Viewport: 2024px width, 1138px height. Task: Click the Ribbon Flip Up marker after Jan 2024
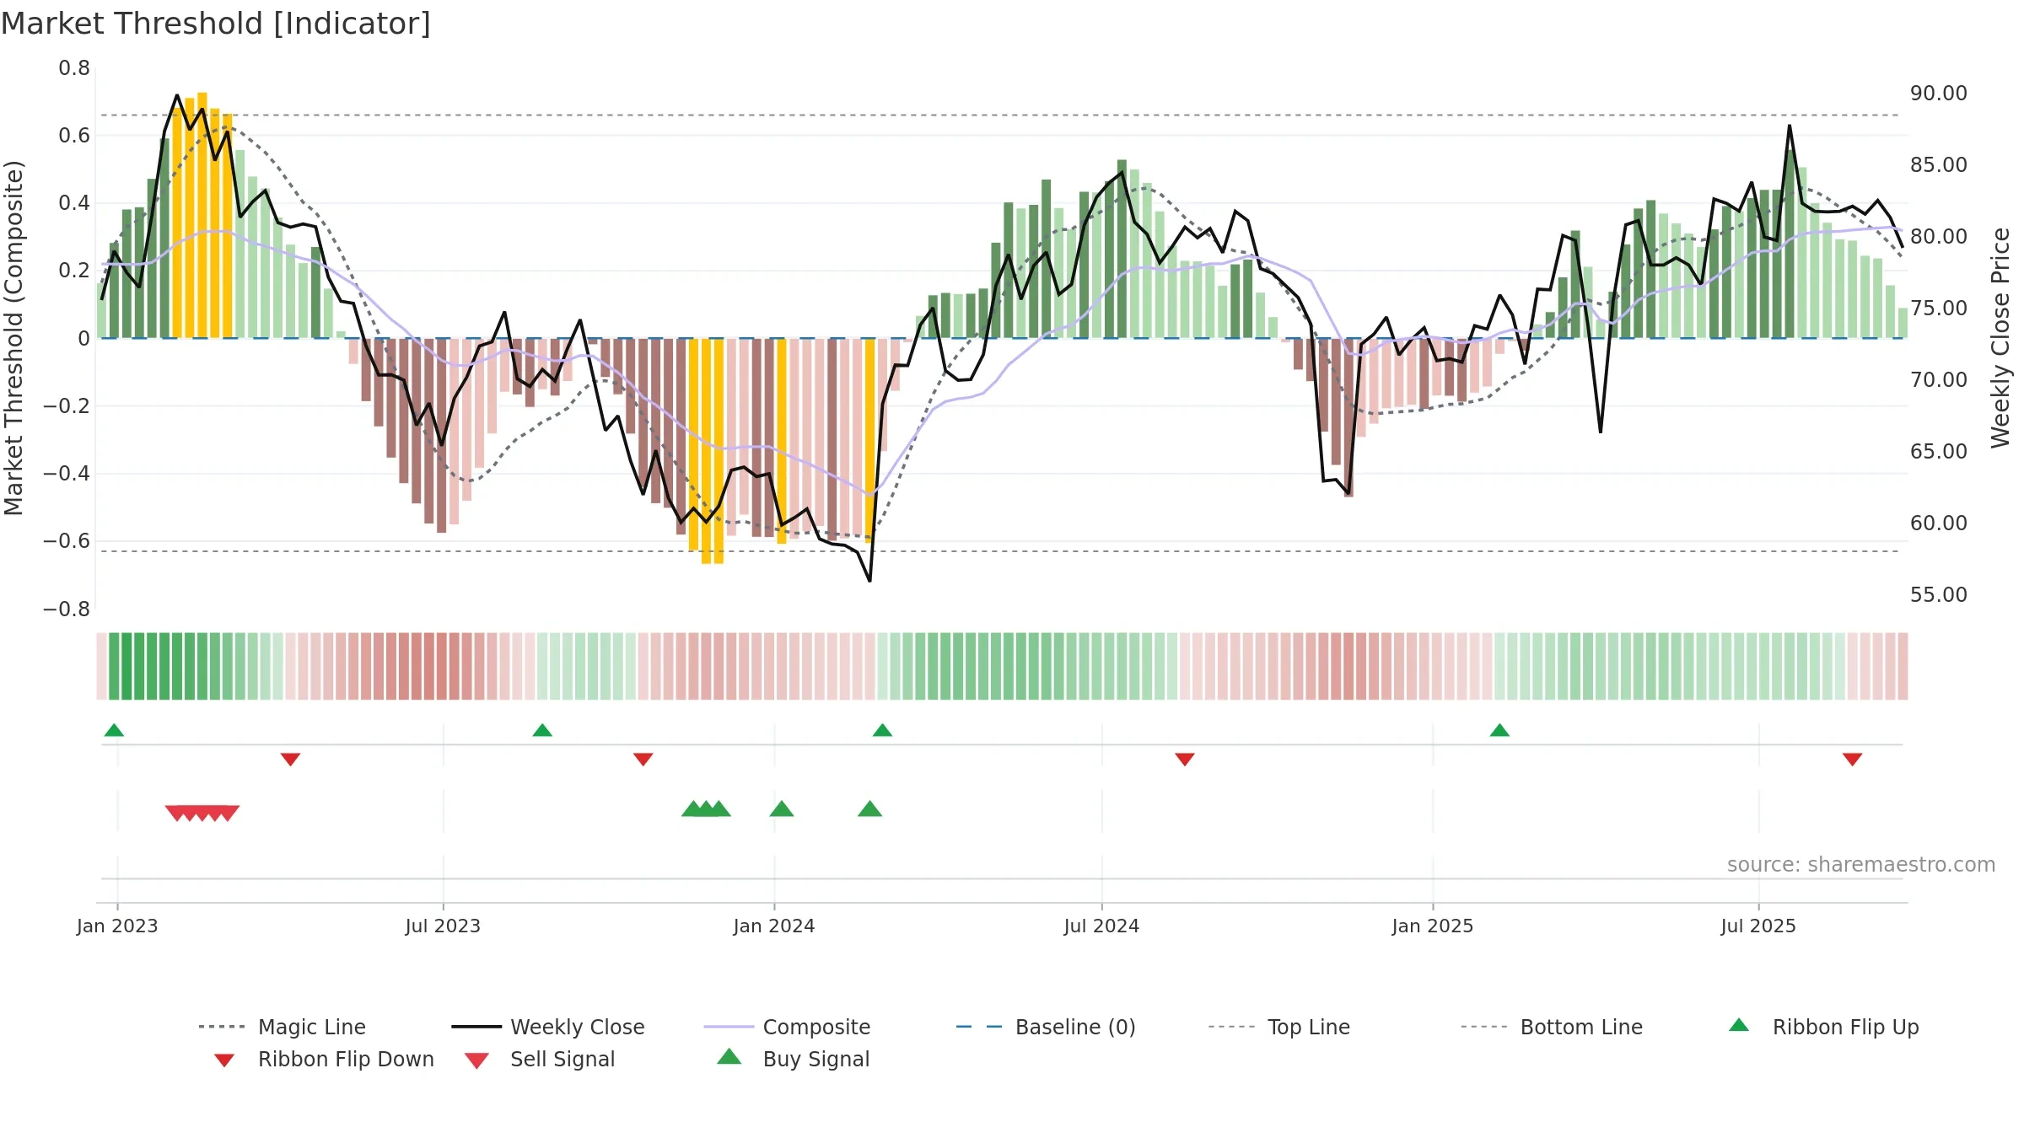882,730
